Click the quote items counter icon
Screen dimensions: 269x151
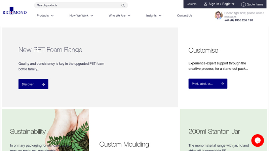[x=243, y=4]
